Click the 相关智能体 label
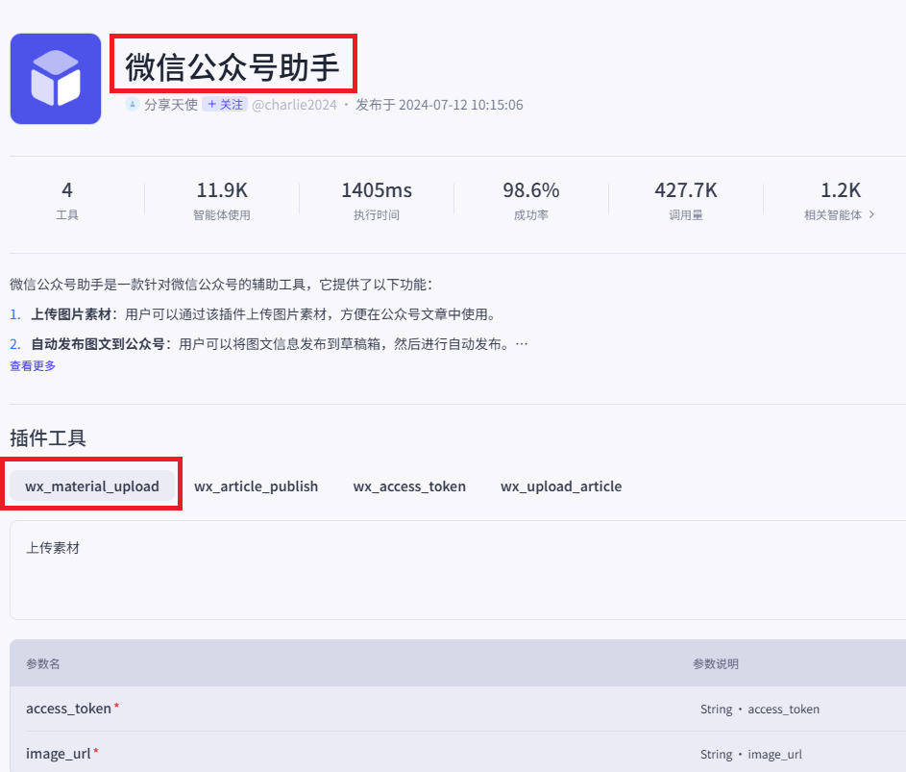906x772 pixels. coord(833,215)
